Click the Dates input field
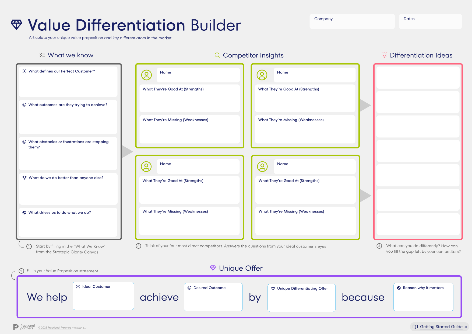This screenshot has width=472, height=334. click(430, 22)
